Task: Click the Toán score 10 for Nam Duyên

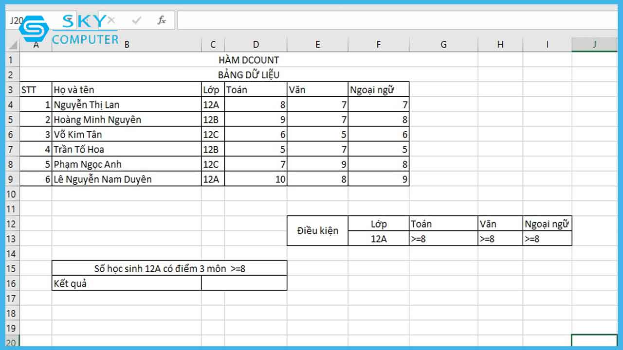Action: pyautogui.click(x=256, y=179)
